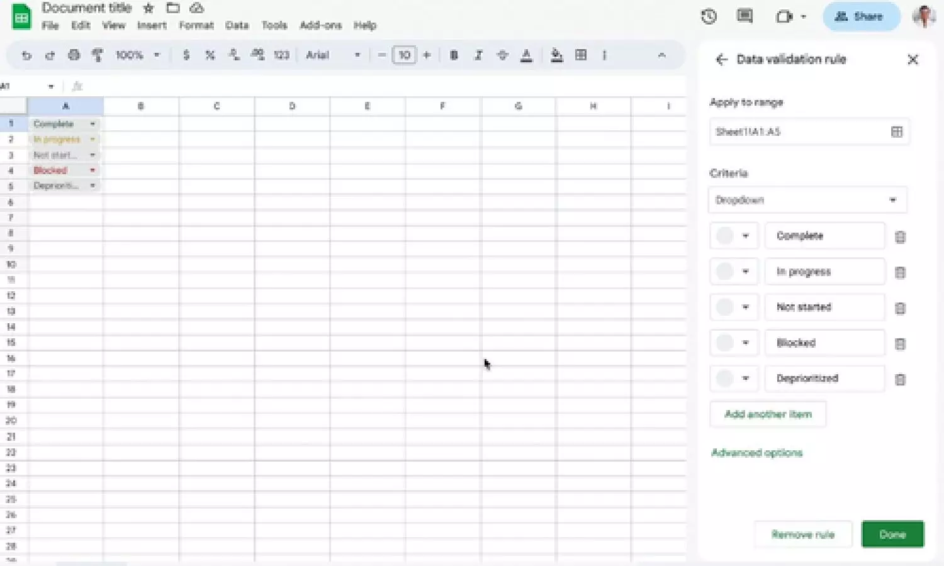Go back from Data validation rule panel

pyautogui.click(x=721, y=60)
